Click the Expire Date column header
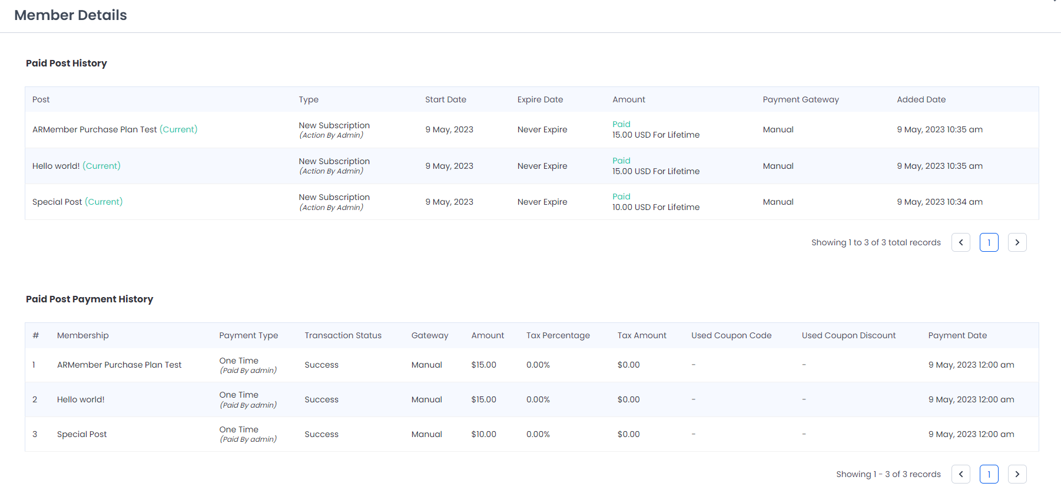This screenshot has height=490, width=1061. point(540,99)
